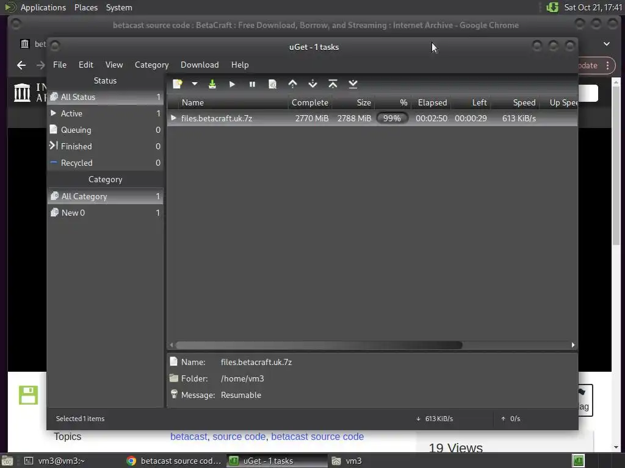Pause download with the pause icon
The width and height of the screenshot is (625, 468).
(x=252, y=84)
